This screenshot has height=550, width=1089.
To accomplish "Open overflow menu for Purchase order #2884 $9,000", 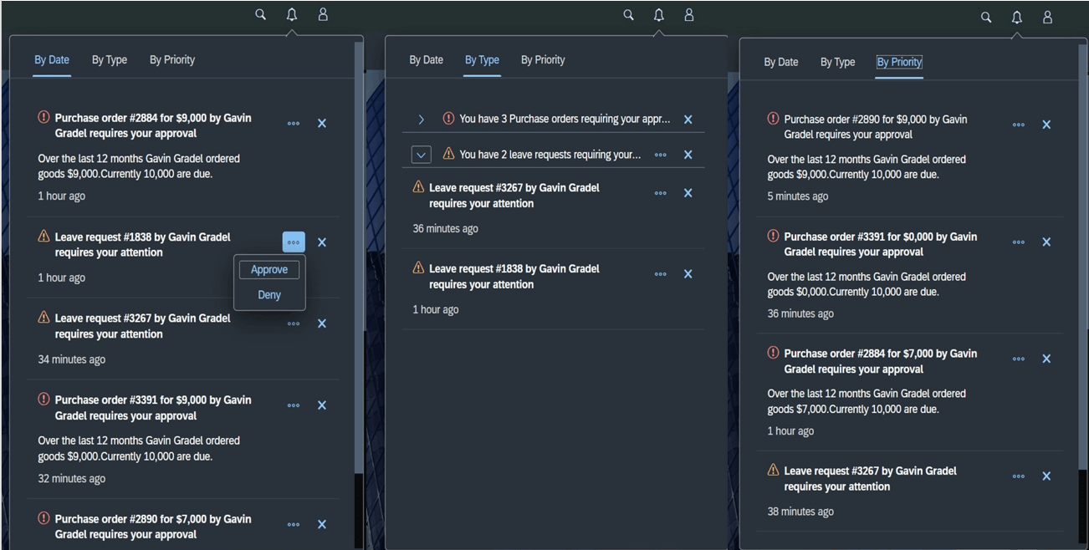I will tap(294, 123).
